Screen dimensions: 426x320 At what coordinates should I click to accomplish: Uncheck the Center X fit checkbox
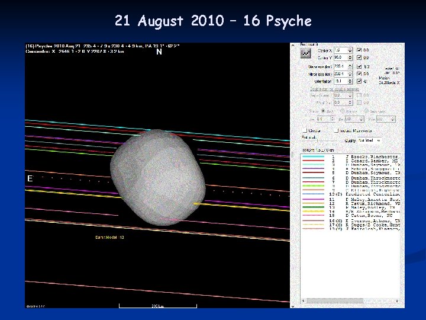click(360, 50)
